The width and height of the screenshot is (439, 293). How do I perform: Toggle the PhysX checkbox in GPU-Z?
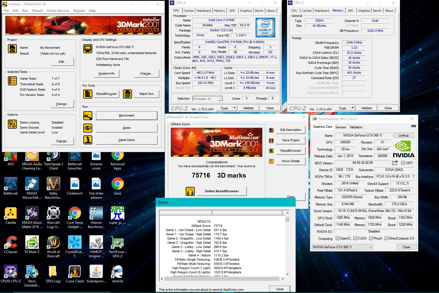(371, 238)
